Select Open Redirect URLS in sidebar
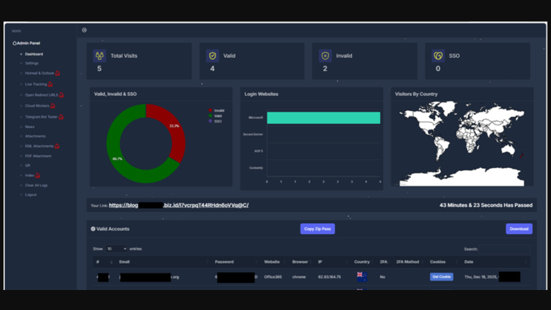Image resolution: width=551 pixels, height=310 pixels. tap(41, 95)
